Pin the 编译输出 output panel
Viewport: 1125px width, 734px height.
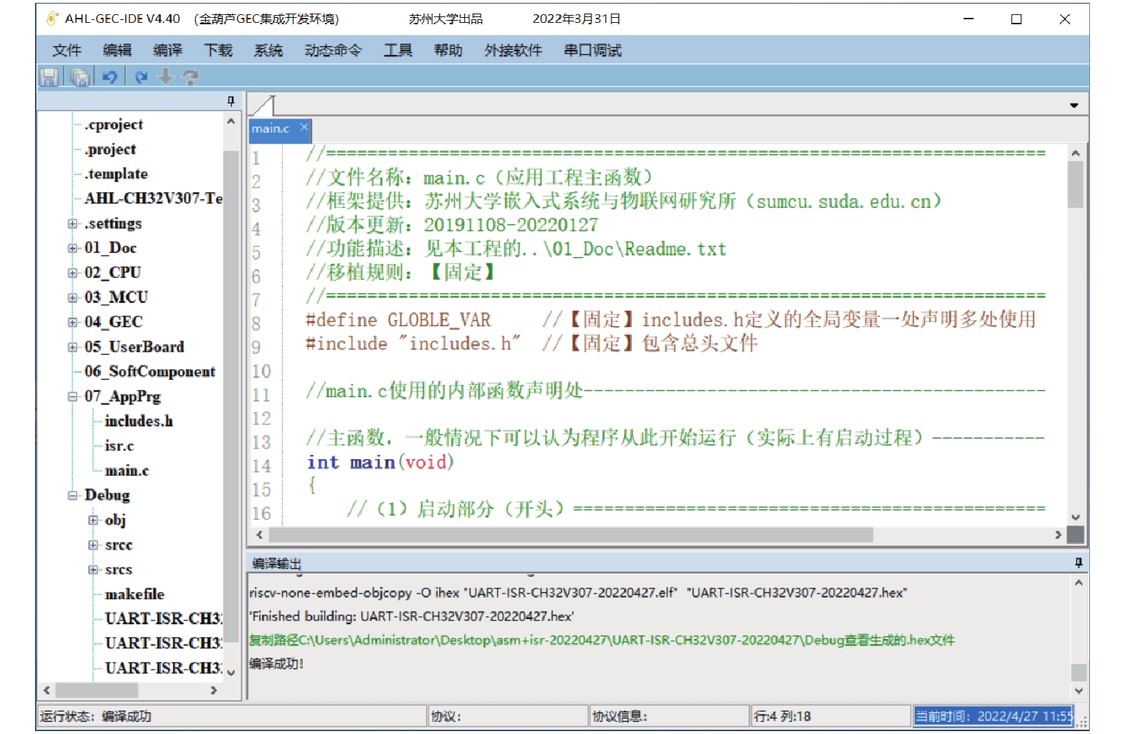point(1079,563)
